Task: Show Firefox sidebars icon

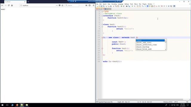Action: [90, 5]
